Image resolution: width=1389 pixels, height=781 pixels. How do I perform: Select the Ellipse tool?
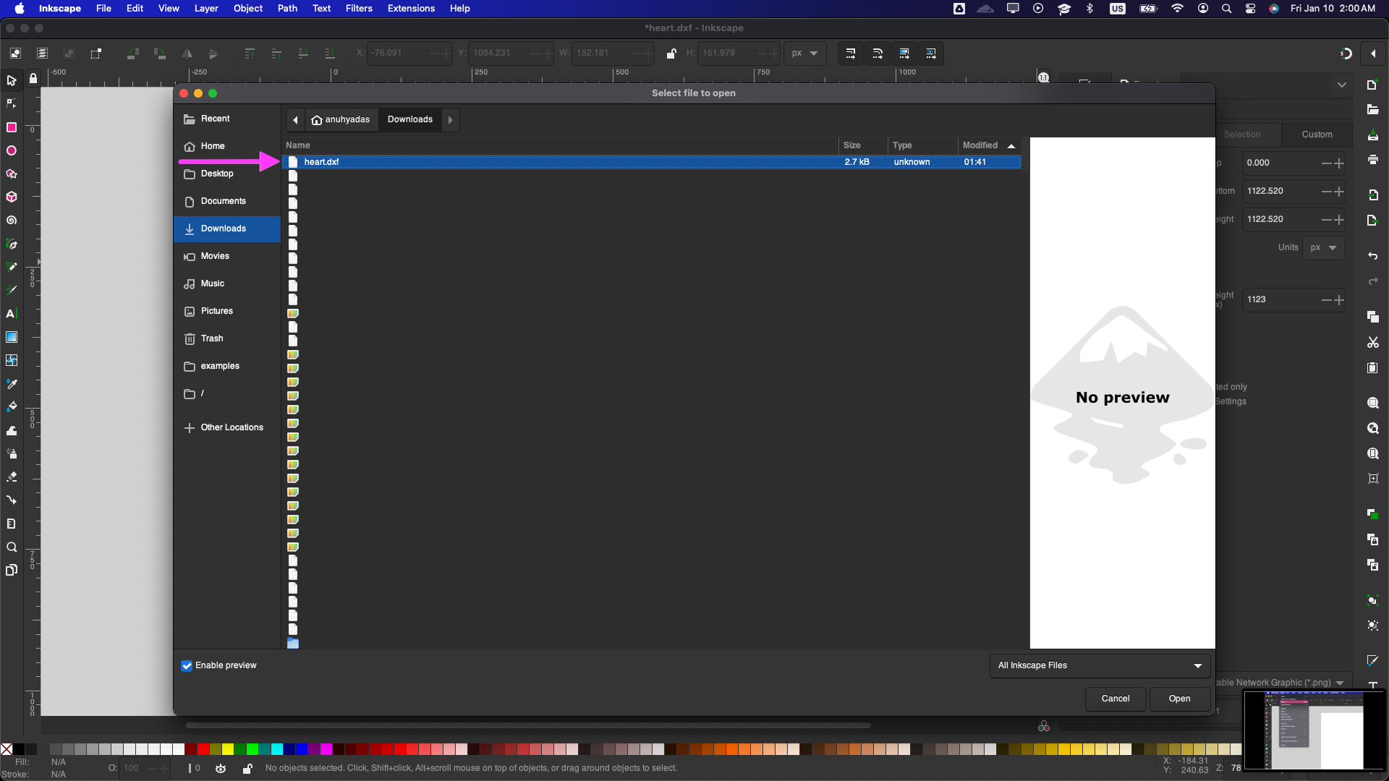click(x=12, y=150)
